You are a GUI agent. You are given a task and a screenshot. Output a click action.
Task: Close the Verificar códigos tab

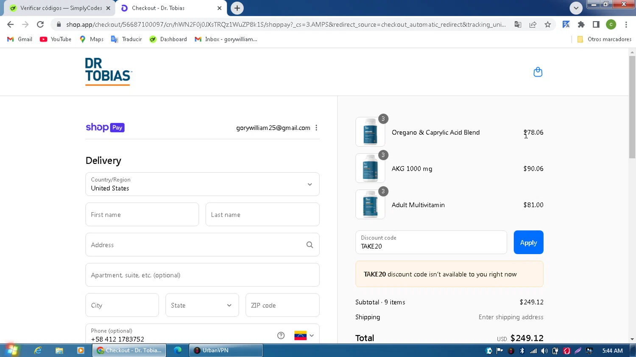[108, 8]
